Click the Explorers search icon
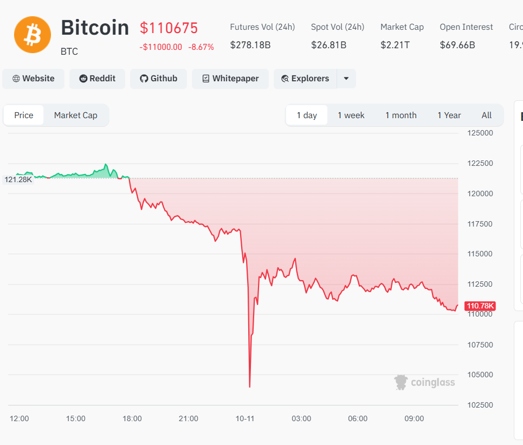The image size is (523, 445). coord(285,79)
